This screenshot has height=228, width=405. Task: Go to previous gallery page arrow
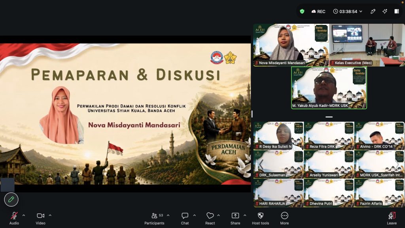tap(261, 164)
